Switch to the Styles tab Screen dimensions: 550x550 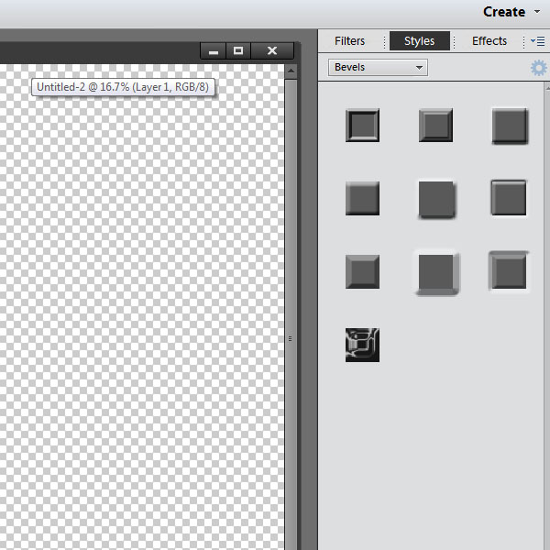pyautogui.click(x=420, y=41)
